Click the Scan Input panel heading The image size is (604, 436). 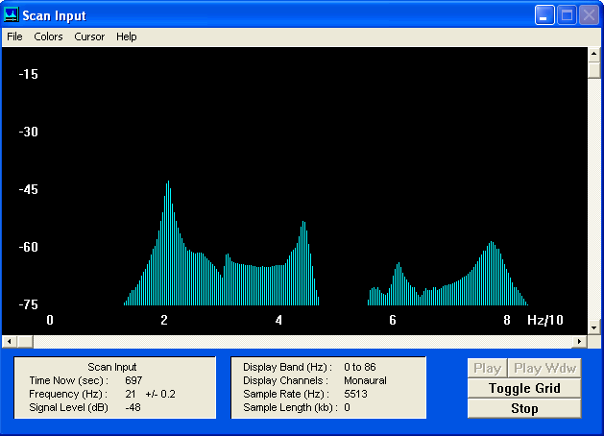pos(112,367)
